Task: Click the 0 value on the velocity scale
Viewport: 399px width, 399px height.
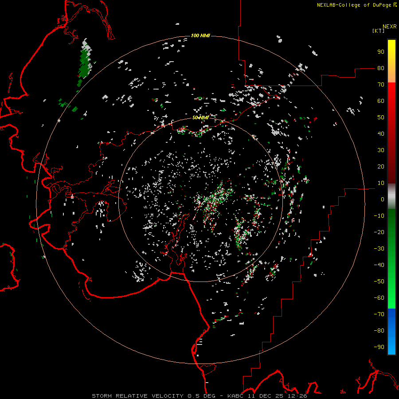Action: tap(383, 199)
